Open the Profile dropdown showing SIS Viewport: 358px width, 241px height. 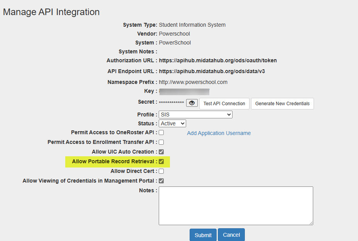point(195,115)
